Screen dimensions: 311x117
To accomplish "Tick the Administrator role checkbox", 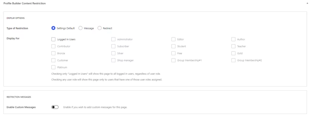I will tap(113, 39).
